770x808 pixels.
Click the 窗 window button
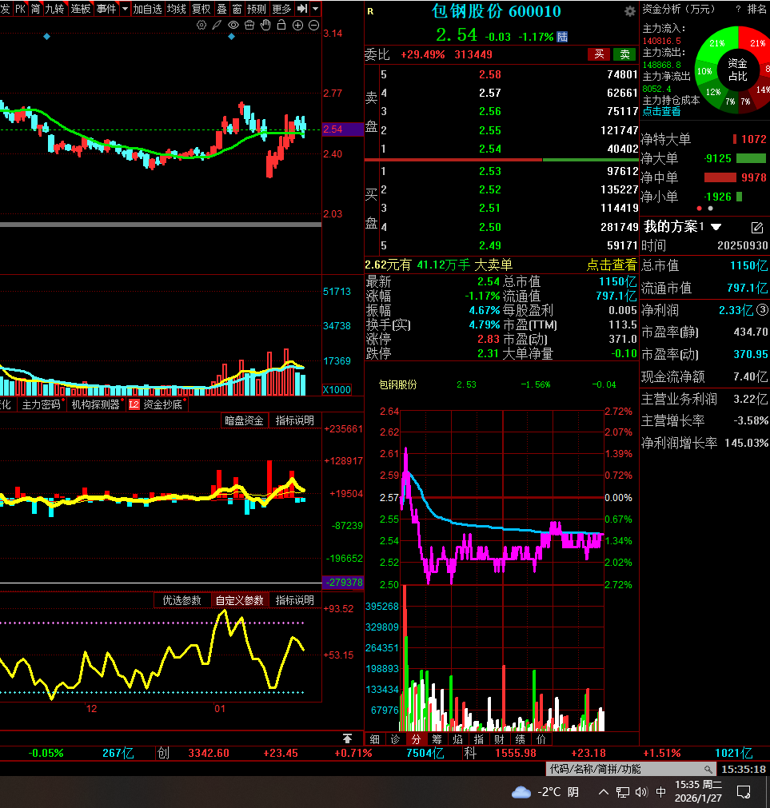click(237, 9)
